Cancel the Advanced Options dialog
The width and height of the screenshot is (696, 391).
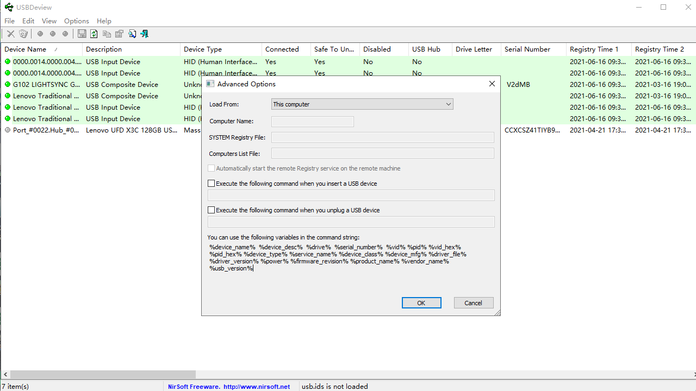[x=473, y=303]
